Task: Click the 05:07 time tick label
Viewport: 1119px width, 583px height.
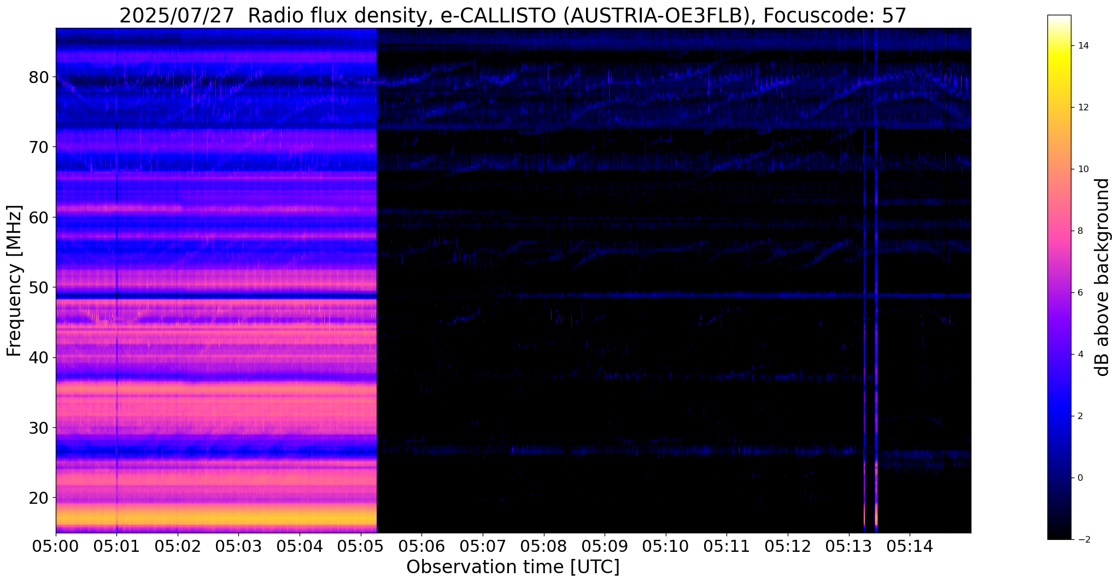Action: (x=483, y=546)
